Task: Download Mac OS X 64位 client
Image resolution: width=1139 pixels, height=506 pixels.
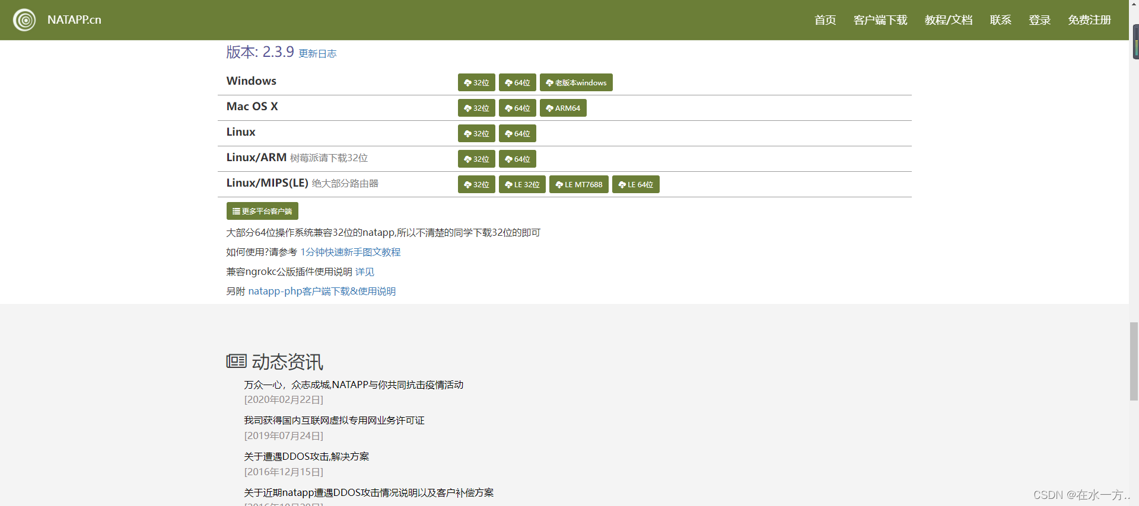Action: pyautogui.click(x=517, y=108)
